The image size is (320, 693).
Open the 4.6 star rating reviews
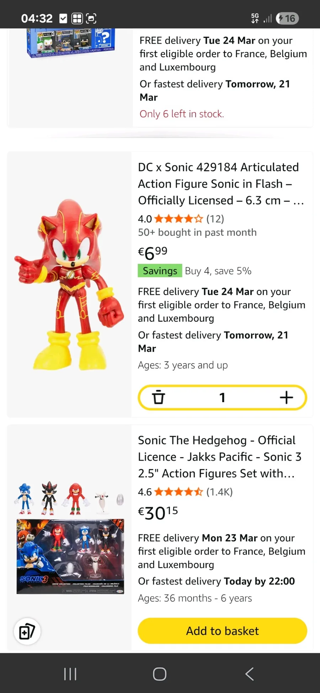coord(185,492)
